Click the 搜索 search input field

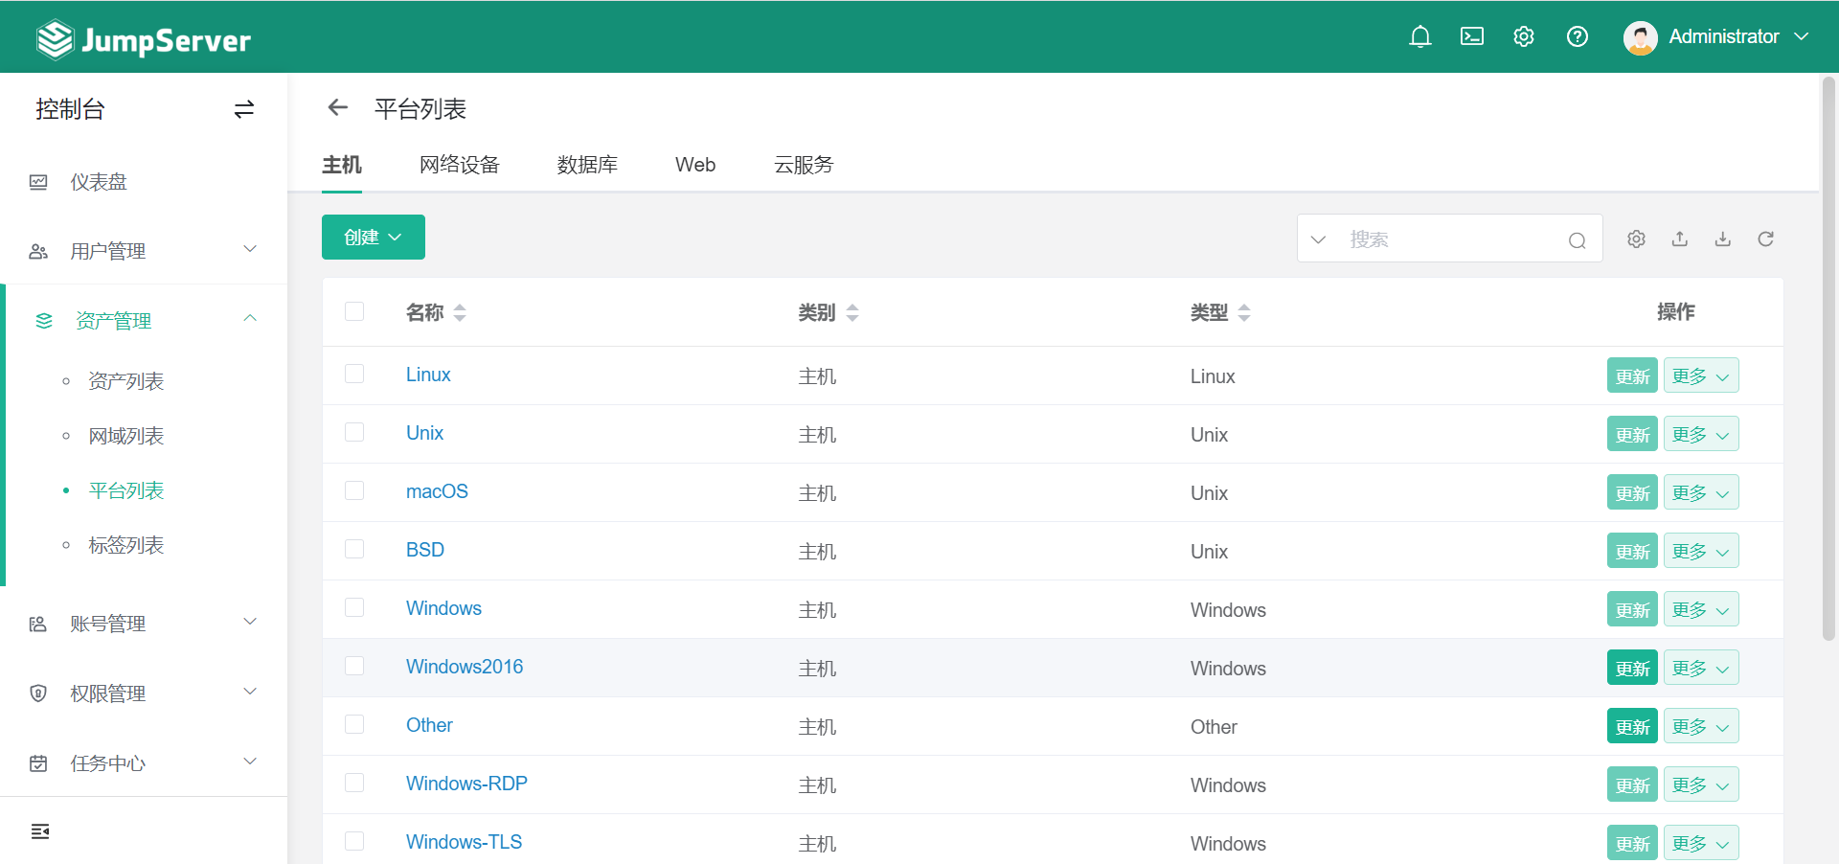pyautogui.click(x=1451, y=239)
